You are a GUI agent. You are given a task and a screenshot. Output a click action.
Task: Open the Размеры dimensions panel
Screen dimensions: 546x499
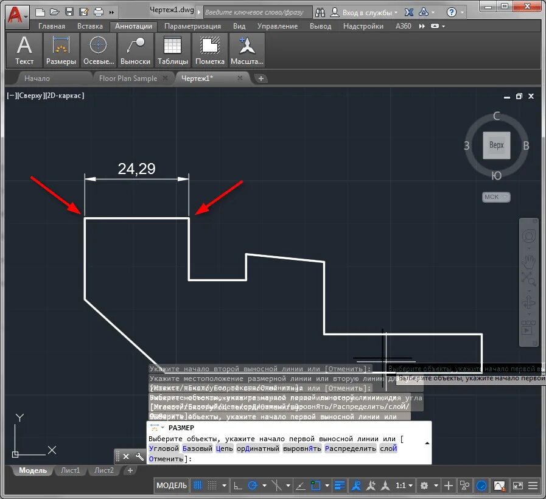(x=61, y=50)
